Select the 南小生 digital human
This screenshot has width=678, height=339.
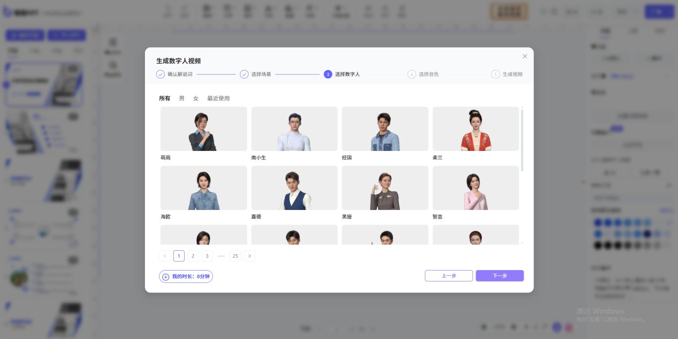294,129
